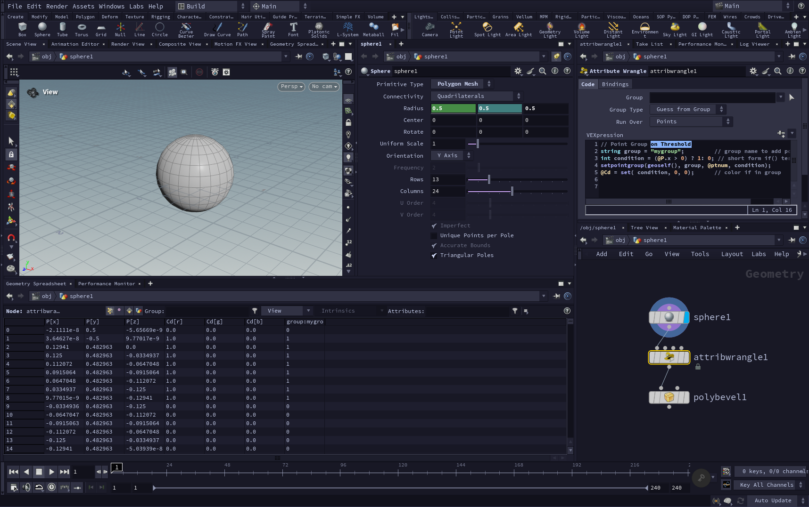
Task: Open the No cam camera menu
Action: (324, 87)
